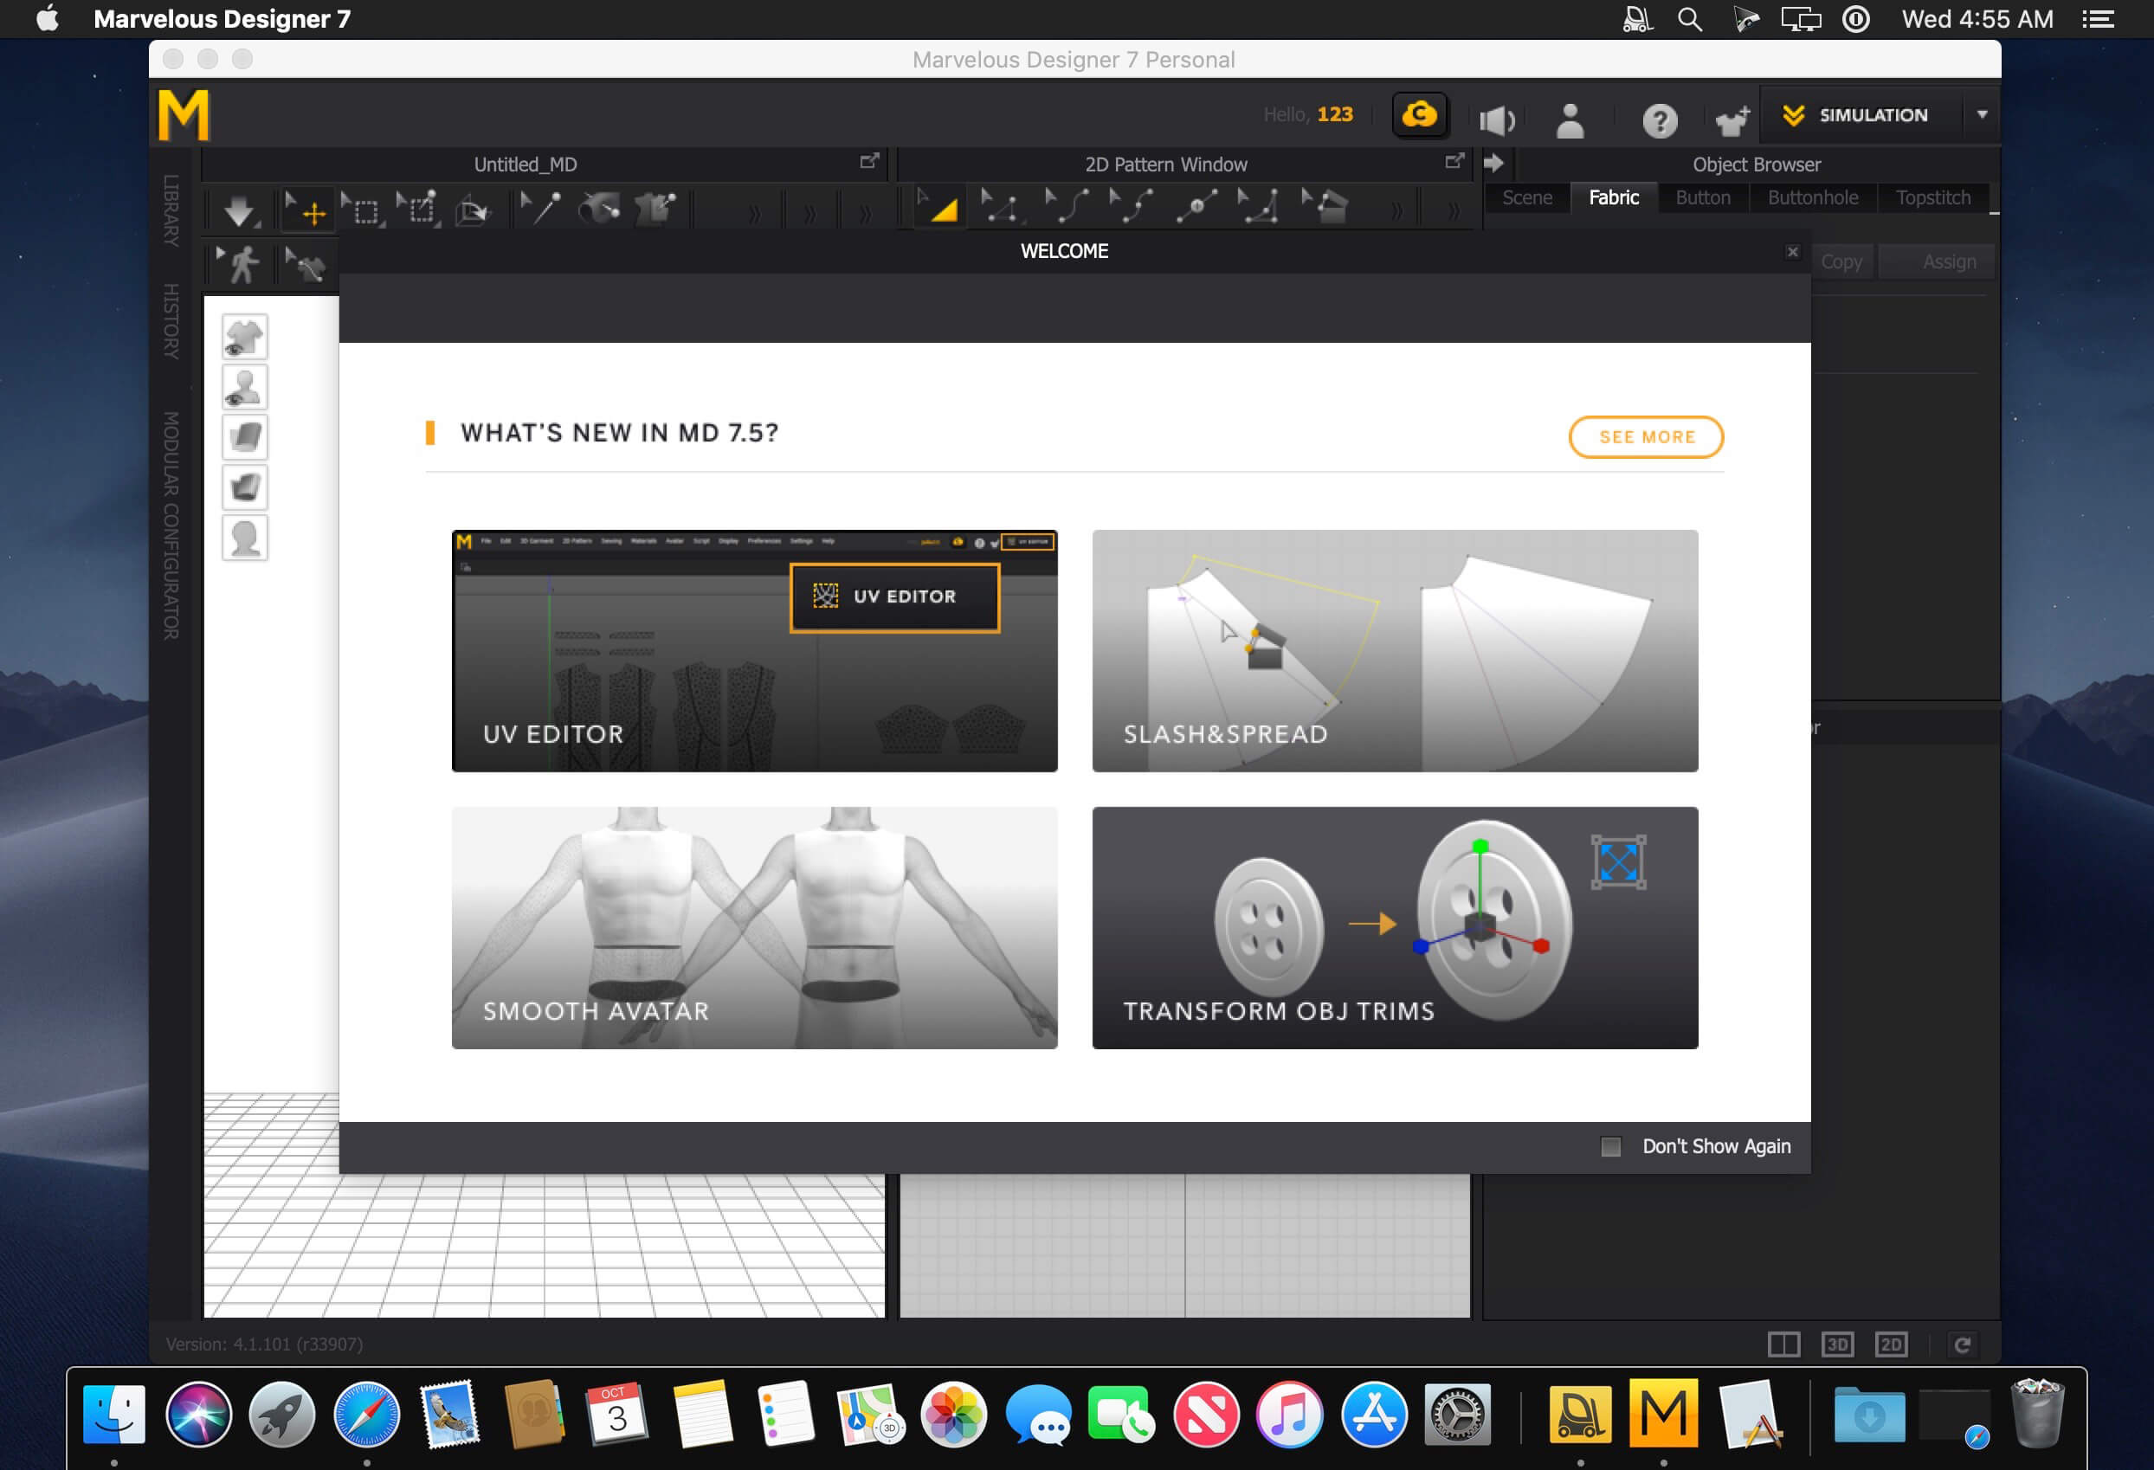Click the Assign button in Object Browser
The height and width of the screenshot is (1470, 2154).
(1936, 261)
